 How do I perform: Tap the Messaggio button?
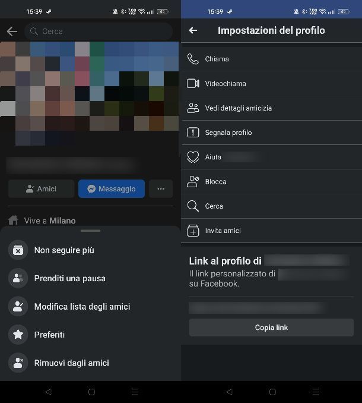[x=112, y=188]
